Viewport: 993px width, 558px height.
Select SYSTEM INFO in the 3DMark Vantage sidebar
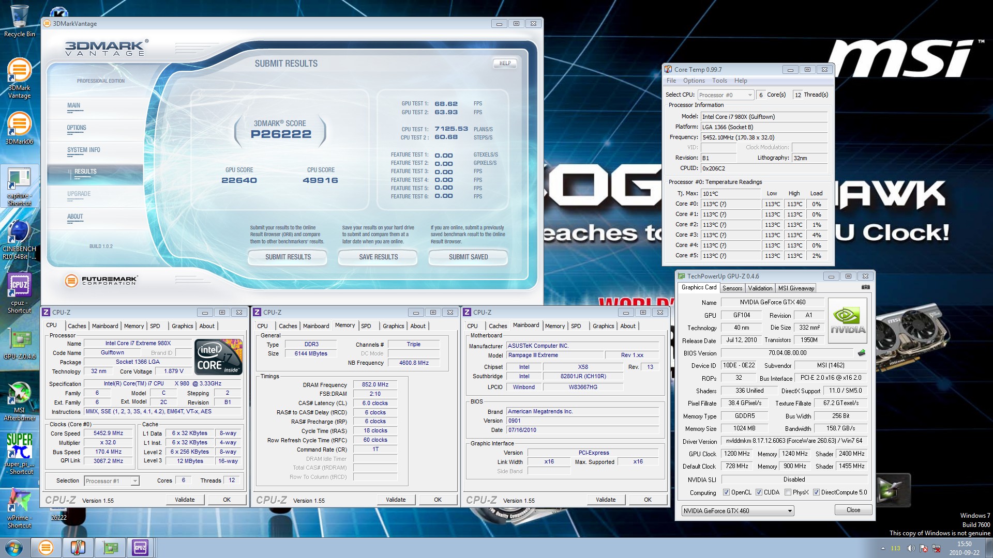point(84,150)
